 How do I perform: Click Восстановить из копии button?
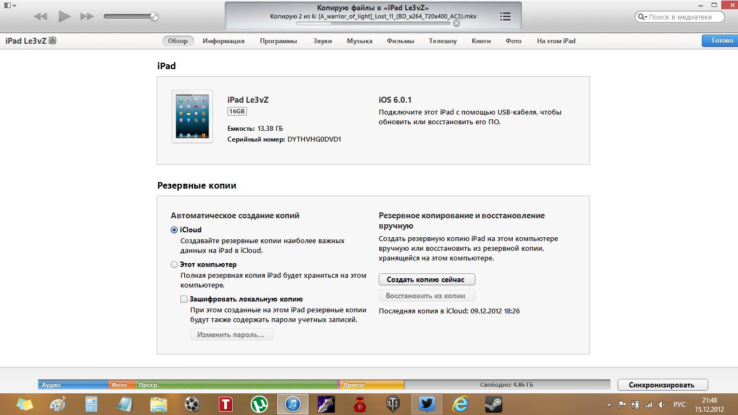pyautogui.click(x=427, y=296)
